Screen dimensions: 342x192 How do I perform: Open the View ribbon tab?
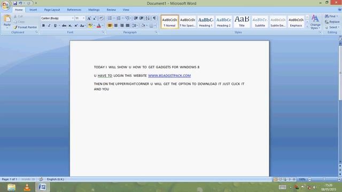click(126, 10)
